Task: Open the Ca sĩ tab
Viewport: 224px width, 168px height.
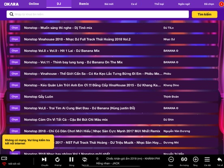Action: tap(134, 4)
